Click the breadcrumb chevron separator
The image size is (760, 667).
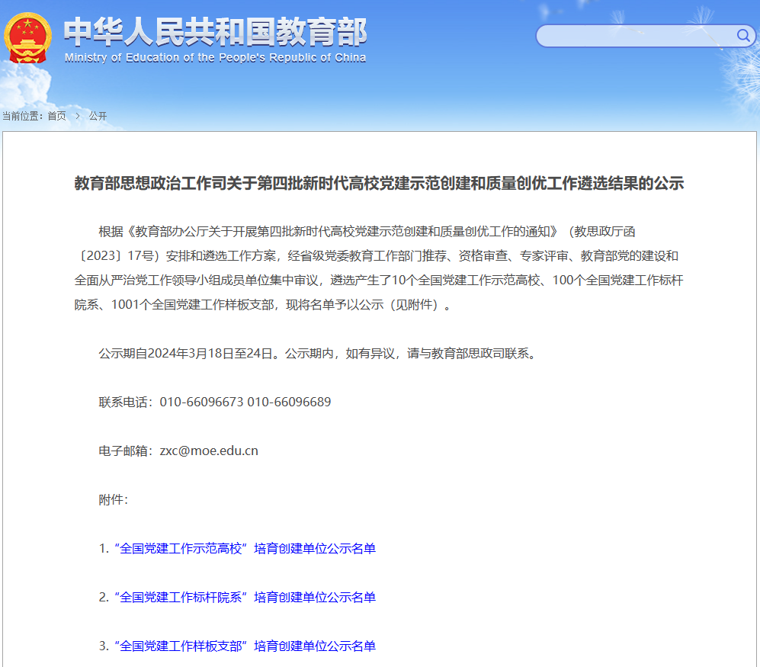coord(78,116)
